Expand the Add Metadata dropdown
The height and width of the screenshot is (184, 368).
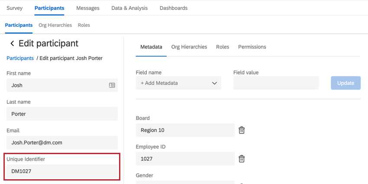point(178,83)
